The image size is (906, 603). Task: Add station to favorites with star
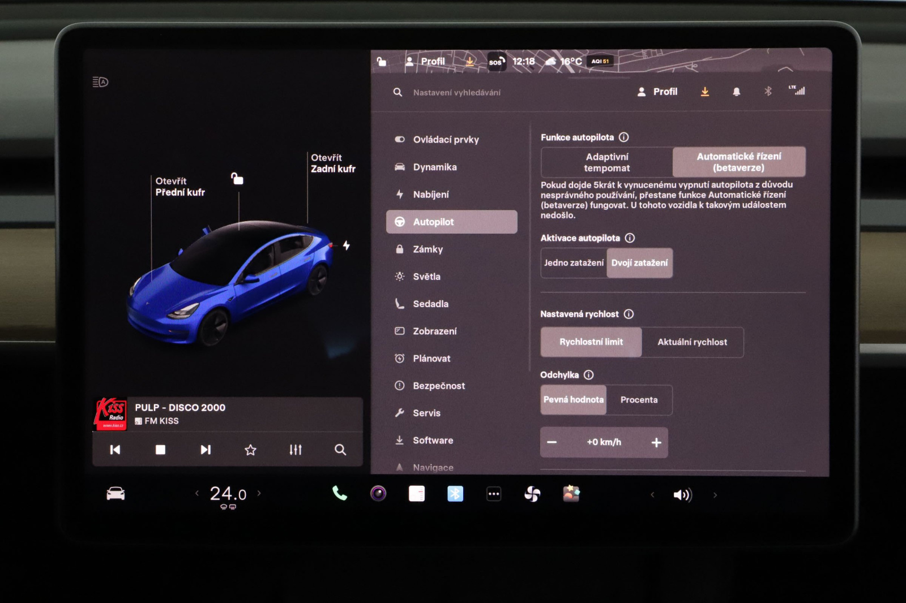click(x=250, y=450)
